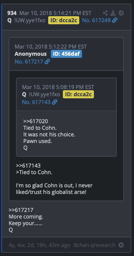Click the chain link icon beside No. 617249
The height and width of the screenshot is (256, 134).
click(115, 20)
